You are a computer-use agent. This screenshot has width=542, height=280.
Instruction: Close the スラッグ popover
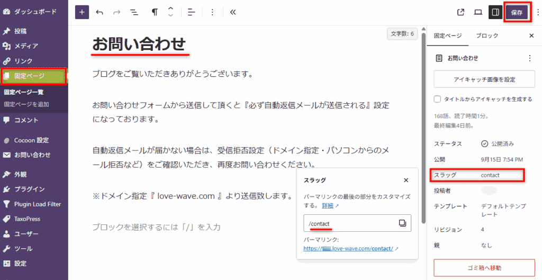click(x=406, y=180)
